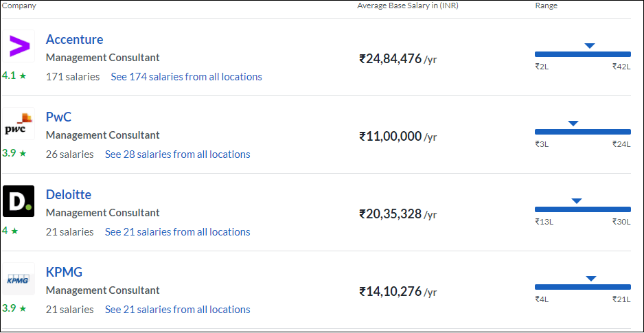Image resolution: width=644 pixels, height=333 pixels.
Task: Click KPMG's Management Consultant title
Action: point(103,290)
